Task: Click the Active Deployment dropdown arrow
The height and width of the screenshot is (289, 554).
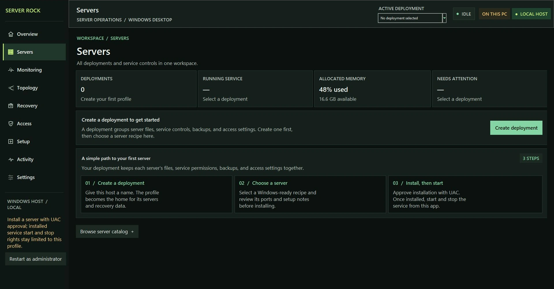Action: tap(444, 18)
